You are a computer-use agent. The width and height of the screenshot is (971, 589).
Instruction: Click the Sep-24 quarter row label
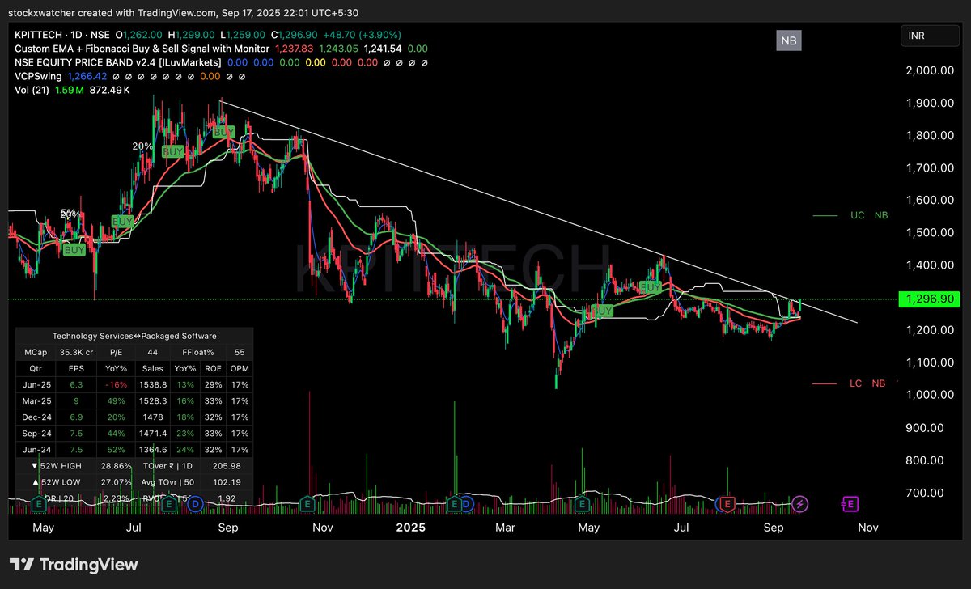click(x=36, y=434)
